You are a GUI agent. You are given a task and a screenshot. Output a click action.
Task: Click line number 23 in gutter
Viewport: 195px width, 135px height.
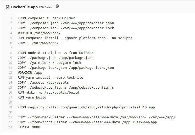(10, 127)
